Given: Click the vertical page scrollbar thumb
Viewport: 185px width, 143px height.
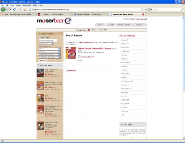Looking at the screenshot, I should point(184,55).
